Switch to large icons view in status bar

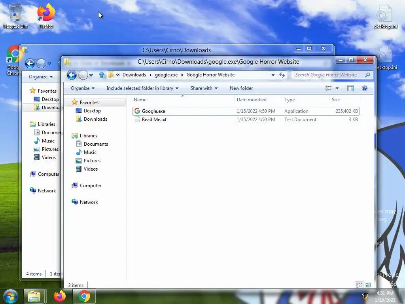[368, 285]
